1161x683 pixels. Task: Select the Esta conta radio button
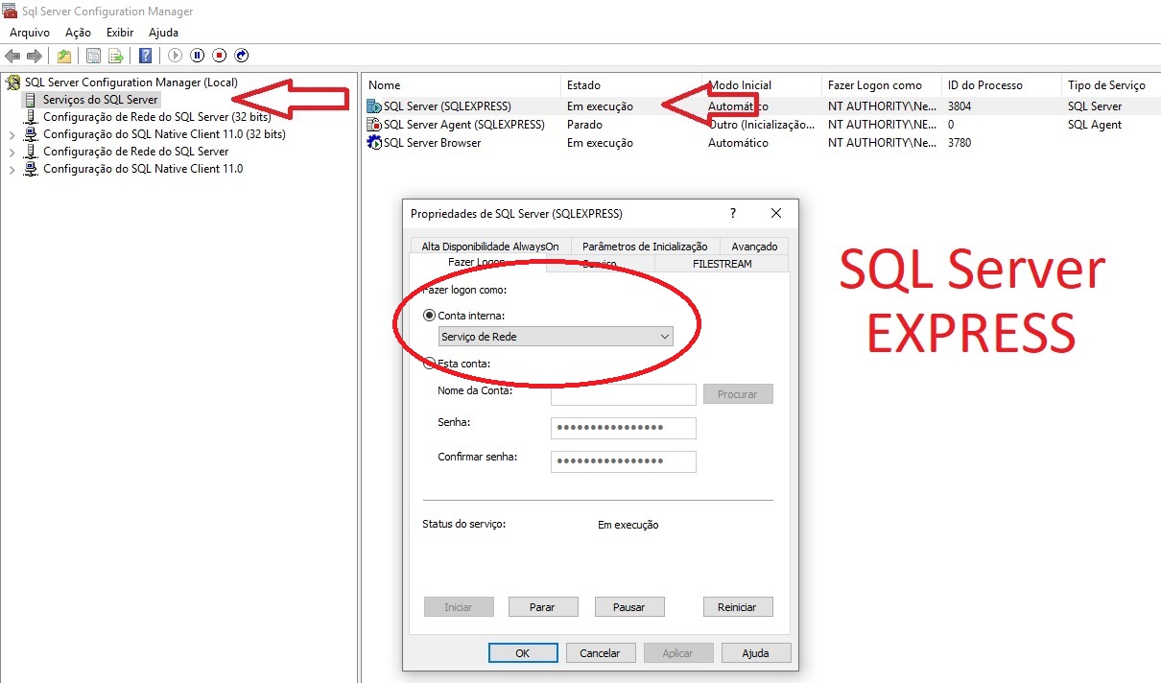pos(429,364)
